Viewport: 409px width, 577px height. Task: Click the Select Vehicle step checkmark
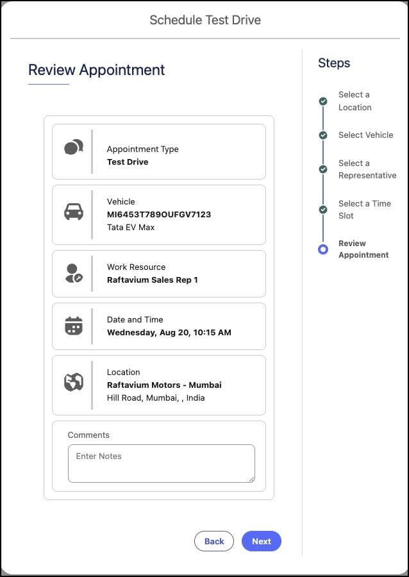[x=323, y=135]
